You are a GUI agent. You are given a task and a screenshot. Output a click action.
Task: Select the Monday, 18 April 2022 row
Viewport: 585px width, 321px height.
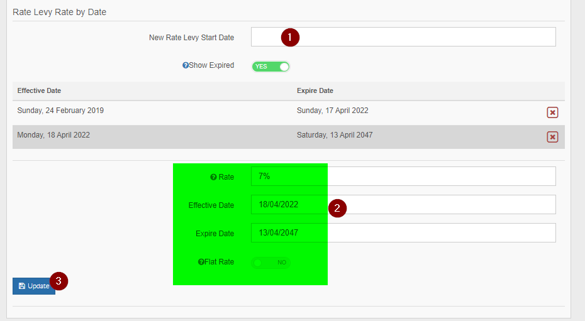pos(288,137)
